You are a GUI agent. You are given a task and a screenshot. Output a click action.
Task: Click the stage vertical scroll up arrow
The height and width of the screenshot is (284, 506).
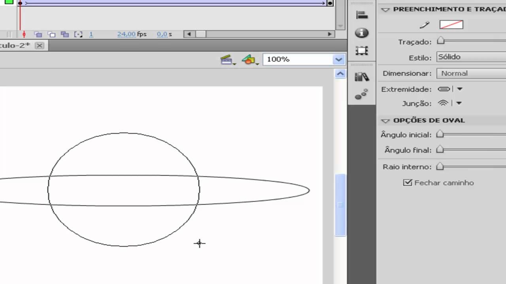[x=340, y=74]
